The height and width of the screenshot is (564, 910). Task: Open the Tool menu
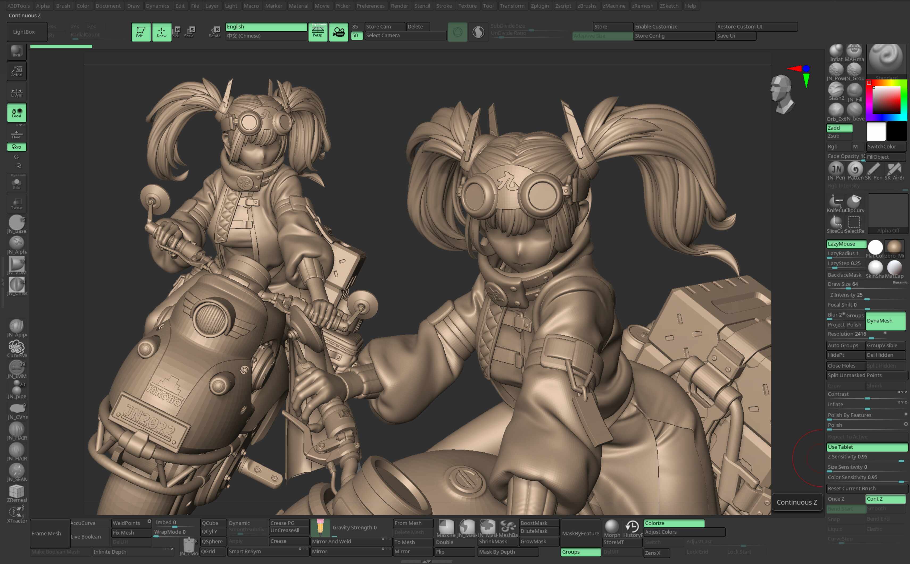(x=488, y=6)
